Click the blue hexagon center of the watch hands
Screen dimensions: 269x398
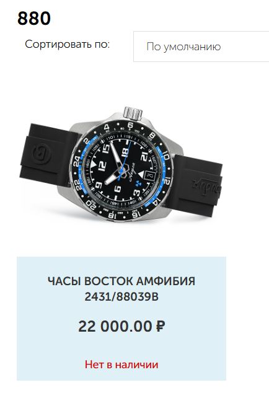(x=125, y=170)
